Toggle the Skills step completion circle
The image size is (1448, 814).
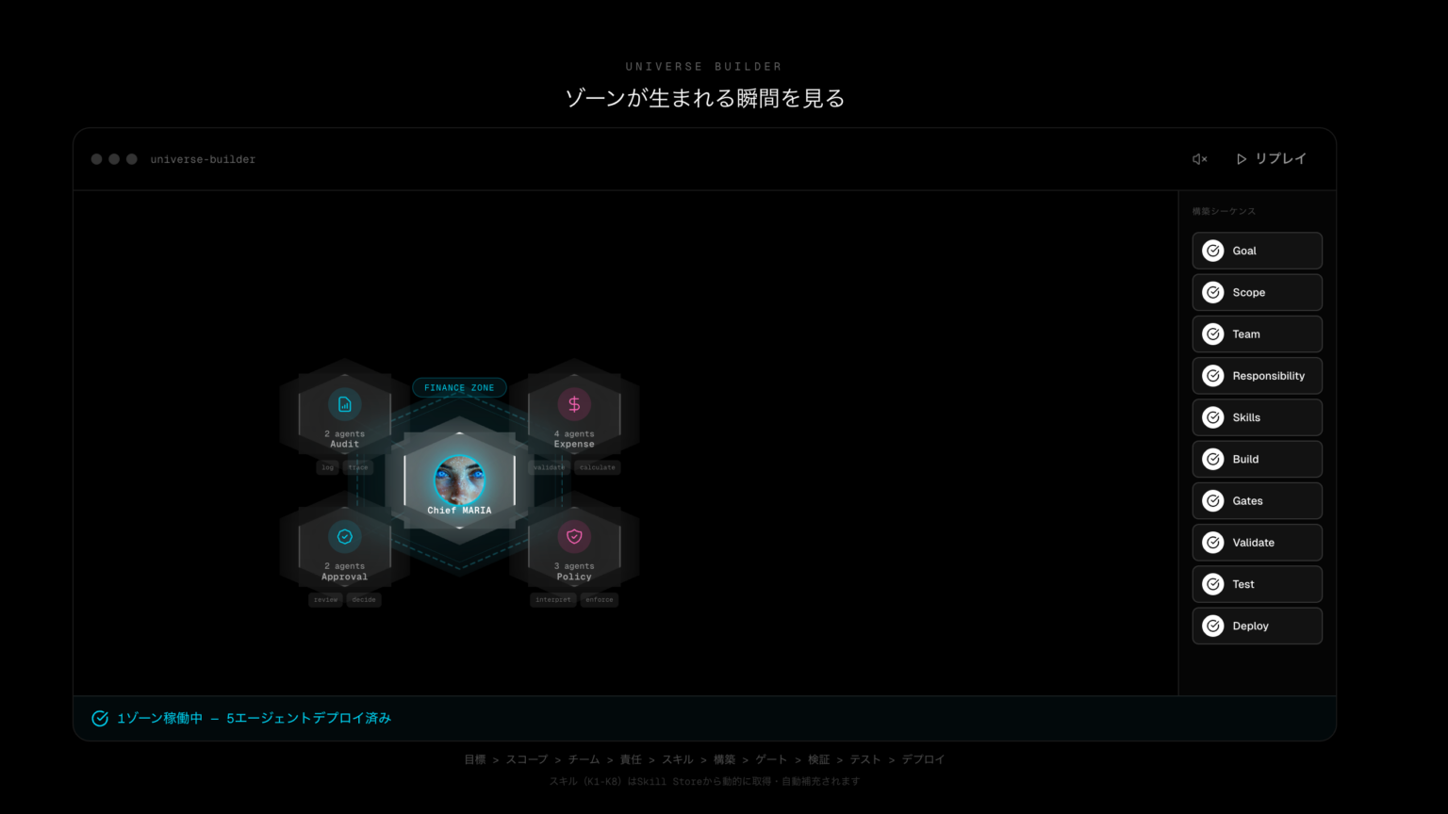pyautogui.click(x=1213, y=417)
